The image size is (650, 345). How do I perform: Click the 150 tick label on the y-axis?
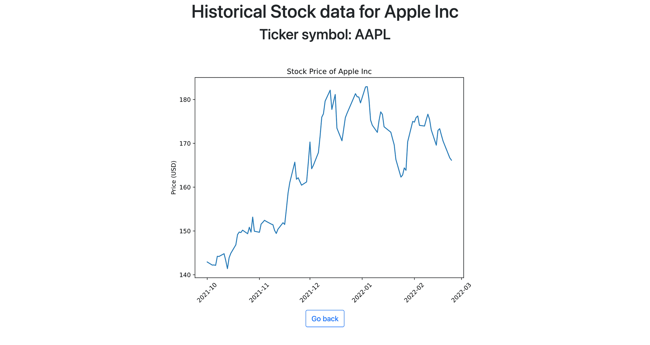[186, 231]
